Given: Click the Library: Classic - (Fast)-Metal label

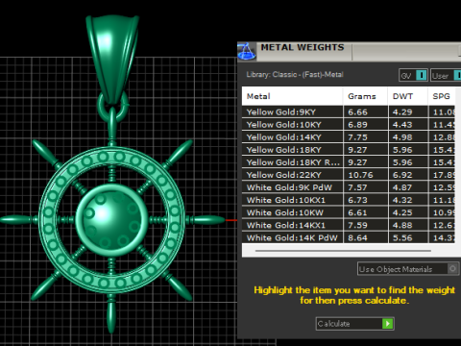Looking at the screenshot, I should 295,75.
